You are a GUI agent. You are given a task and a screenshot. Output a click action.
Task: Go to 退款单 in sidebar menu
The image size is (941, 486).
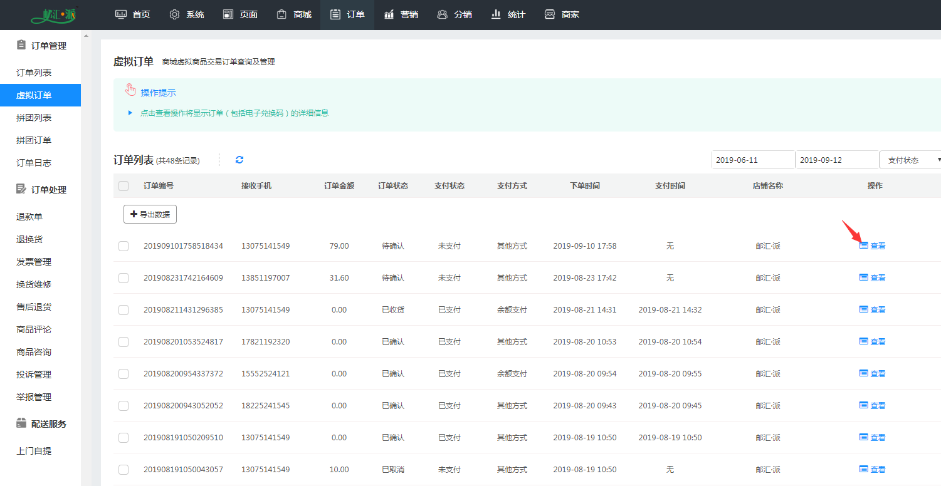click(29, 217)
